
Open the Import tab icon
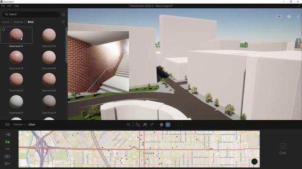click(x=8, y=135)
